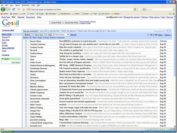Click the Older messages link
The image size is (177, 133).
click(x=160, y=35)
